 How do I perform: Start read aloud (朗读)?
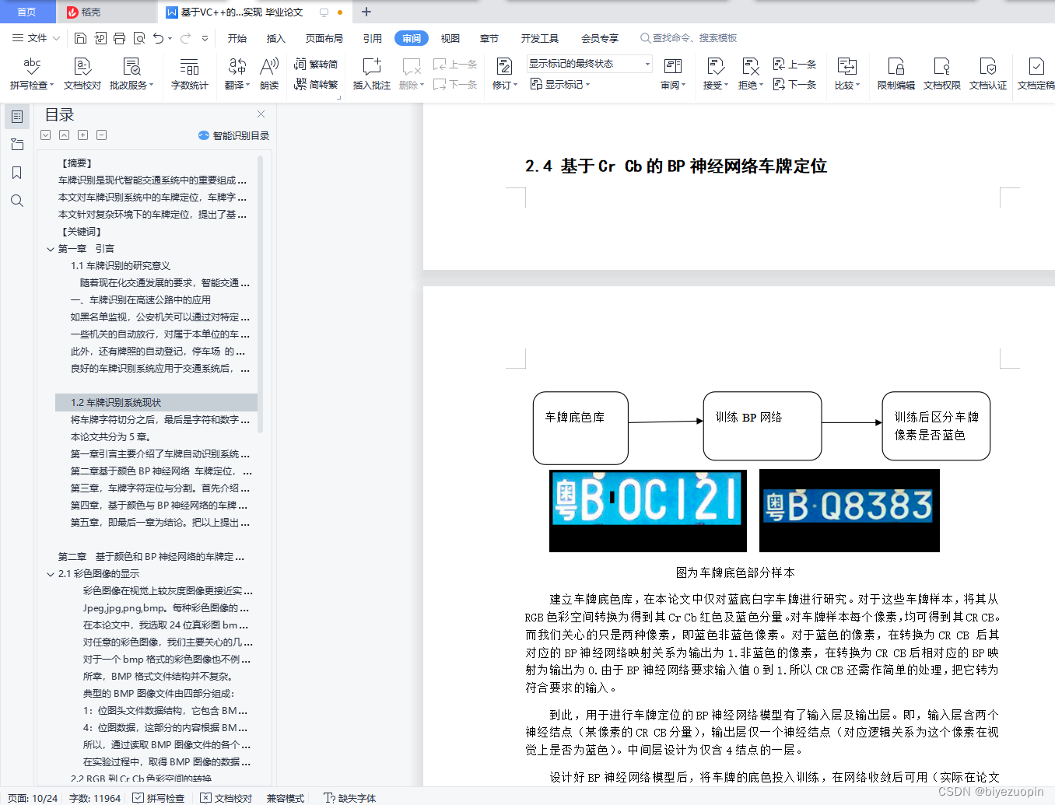(x=269, y=74)
